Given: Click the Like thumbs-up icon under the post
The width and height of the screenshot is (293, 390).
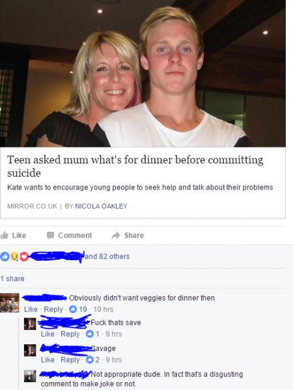Looking at the screenshot, I should (x=5, y=235).
